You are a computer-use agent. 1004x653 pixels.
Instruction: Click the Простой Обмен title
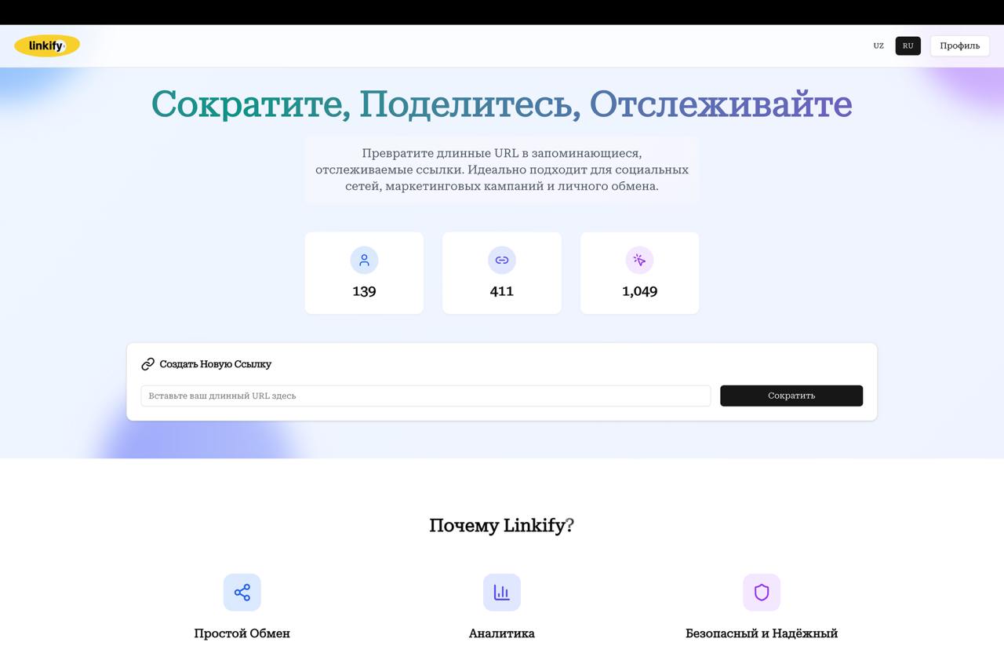click(242, 633)
